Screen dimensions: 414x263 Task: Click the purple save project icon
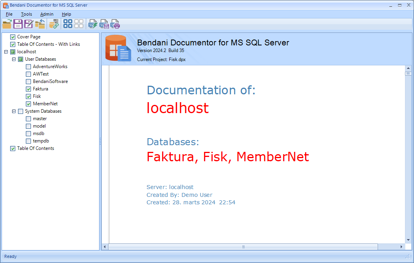[18, 24]
